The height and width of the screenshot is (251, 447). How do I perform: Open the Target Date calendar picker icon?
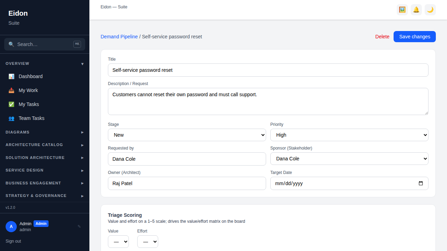coord(421,183)
